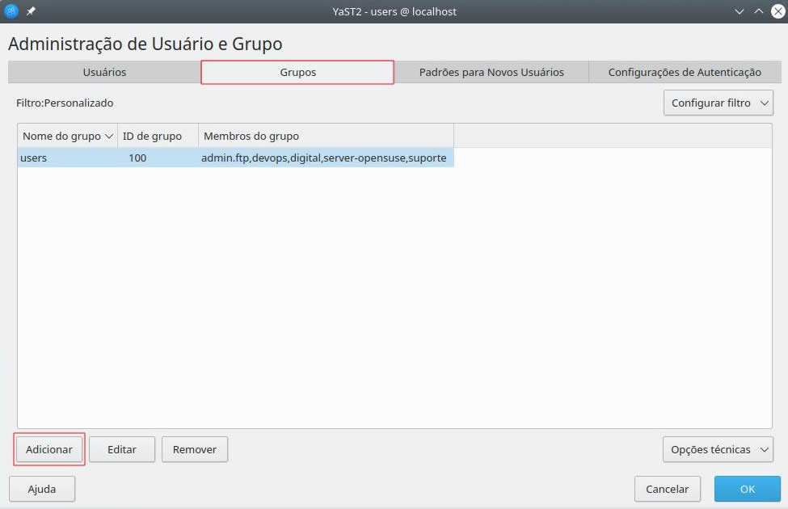Screen dimensions: 788x509
Task: Click the YaST application icon in title bar
Action: pyautogui.click(x=12, y=11)
